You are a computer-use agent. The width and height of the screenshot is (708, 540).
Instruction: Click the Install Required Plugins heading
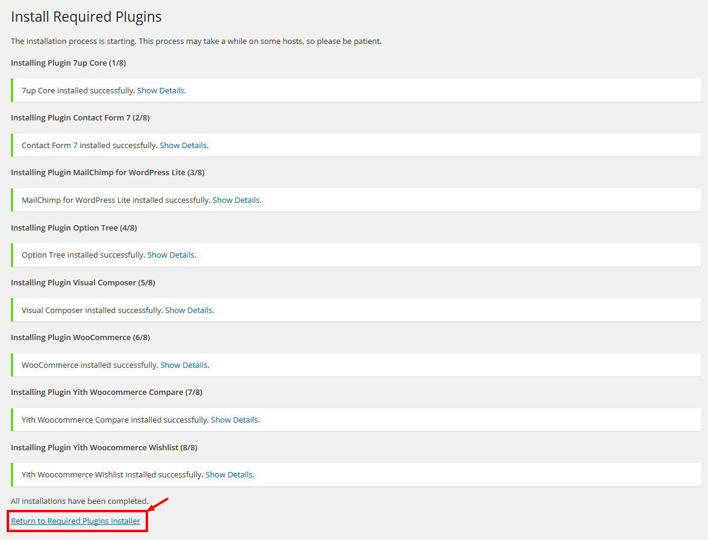point(86,17)
